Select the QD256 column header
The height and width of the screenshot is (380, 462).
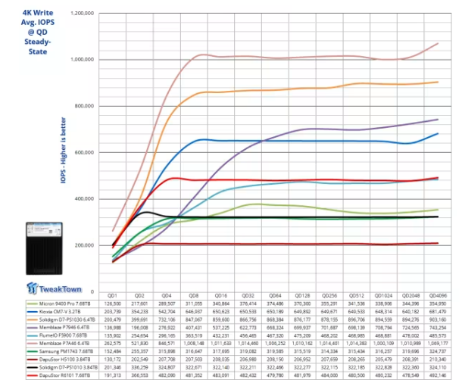pyautogui.click(x=329, y=296)
